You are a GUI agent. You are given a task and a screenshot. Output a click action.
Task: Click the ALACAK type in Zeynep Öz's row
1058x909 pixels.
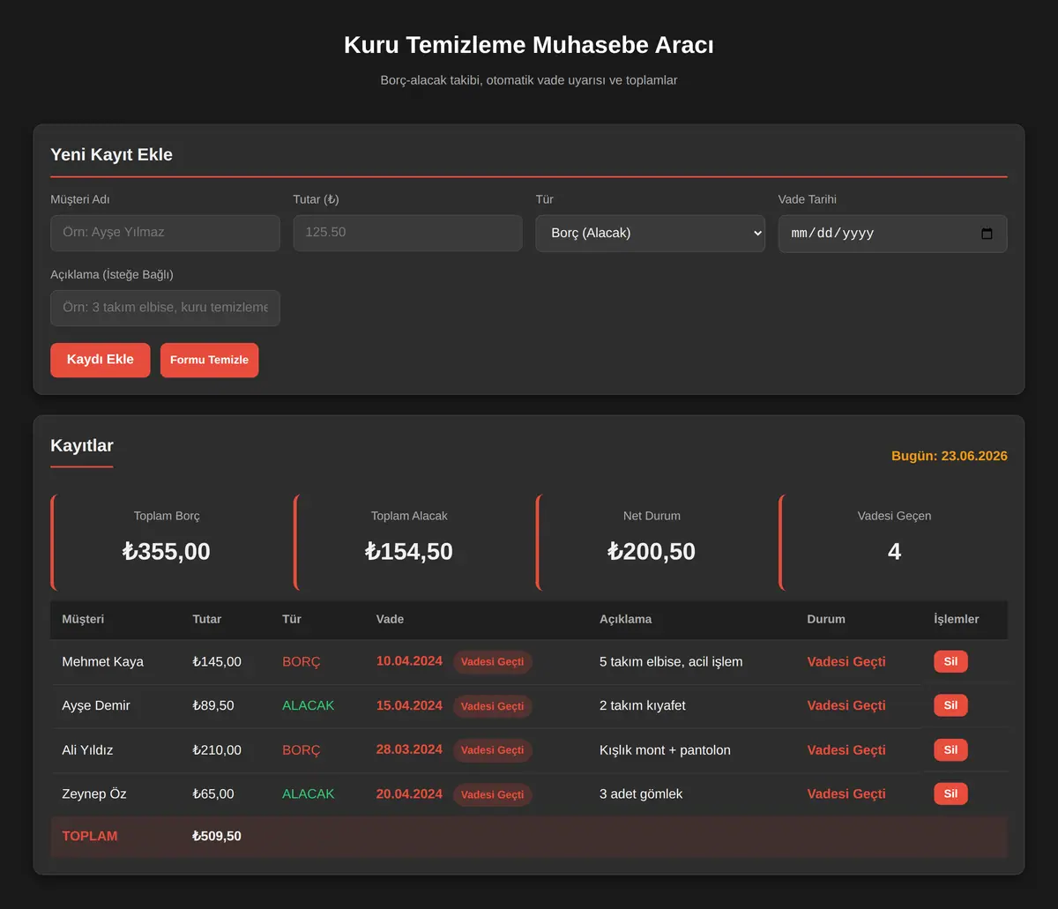(309, 794)
